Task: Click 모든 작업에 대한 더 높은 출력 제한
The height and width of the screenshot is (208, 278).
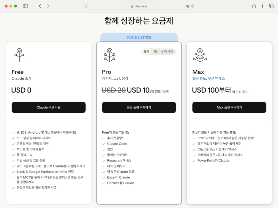Action: point(219,144)
